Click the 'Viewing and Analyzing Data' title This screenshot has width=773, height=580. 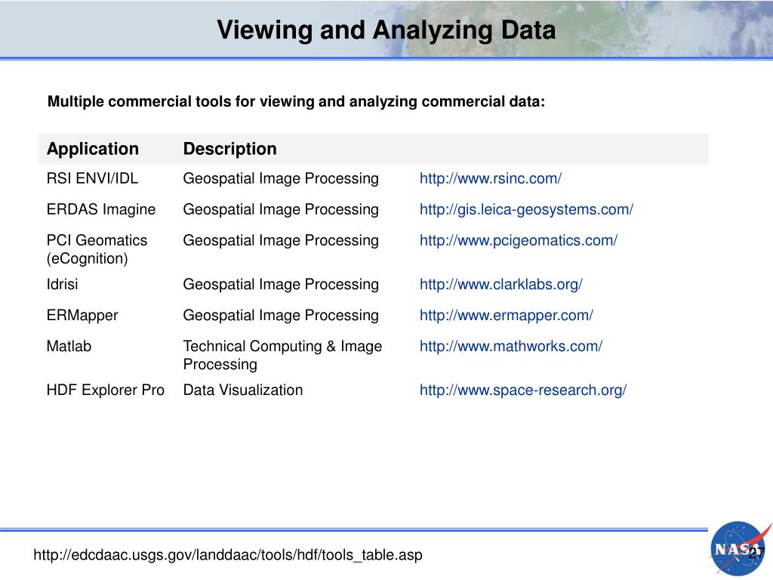[386, 30]
